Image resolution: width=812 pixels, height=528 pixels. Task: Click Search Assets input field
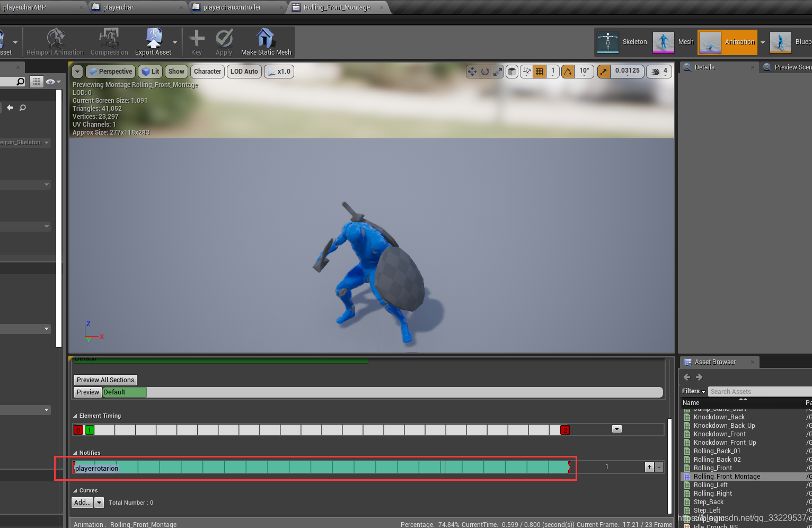point(760,391)
